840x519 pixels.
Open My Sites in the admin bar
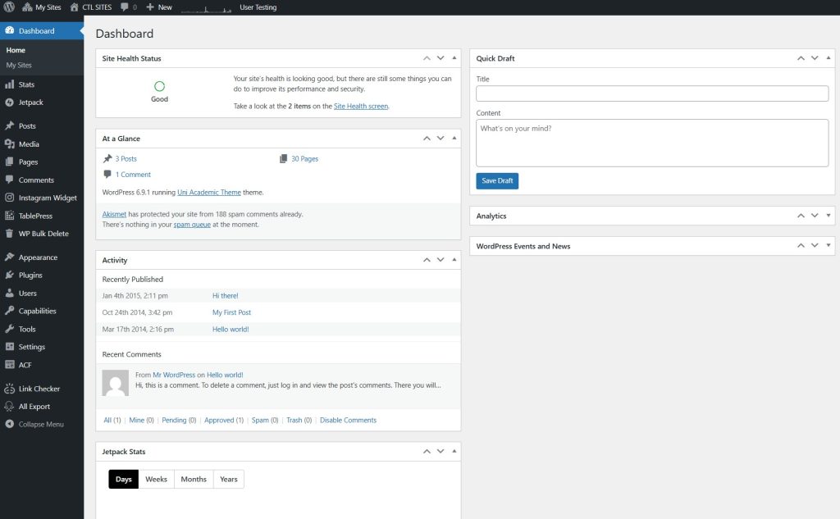pos(42,7)
